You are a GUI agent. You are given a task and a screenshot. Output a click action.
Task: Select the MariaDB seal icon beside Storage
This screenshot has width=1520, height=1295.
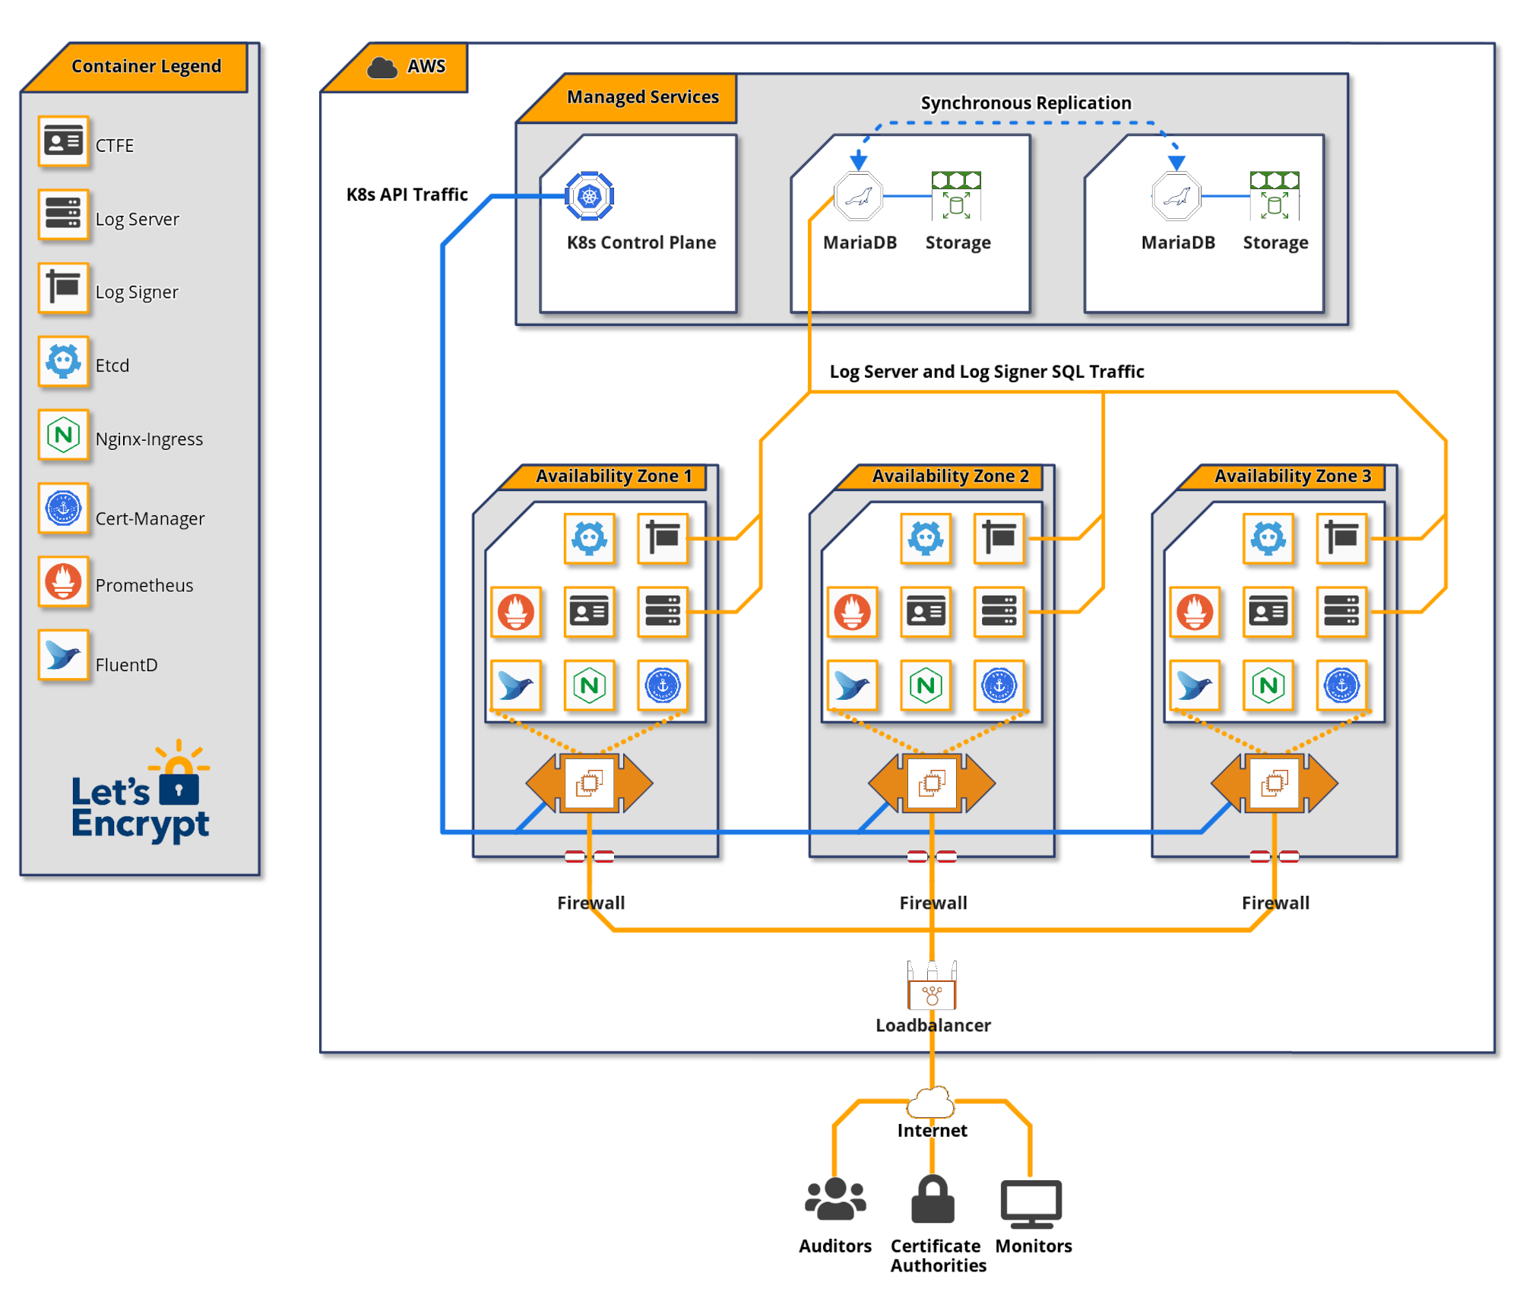tap(858, 197)
